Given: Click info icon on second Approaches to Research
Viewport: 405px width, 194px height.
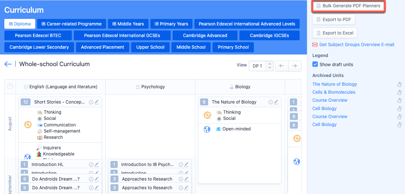Looking at the screenshot, I should [181, 188].
